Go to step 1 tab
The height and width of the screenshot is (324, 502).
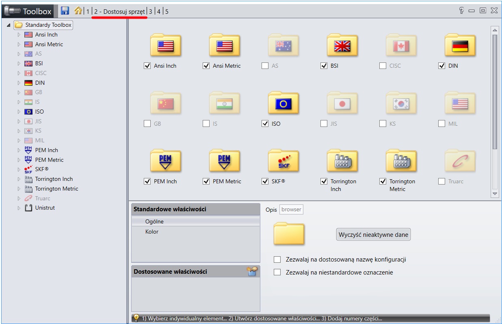pos(88,11)
